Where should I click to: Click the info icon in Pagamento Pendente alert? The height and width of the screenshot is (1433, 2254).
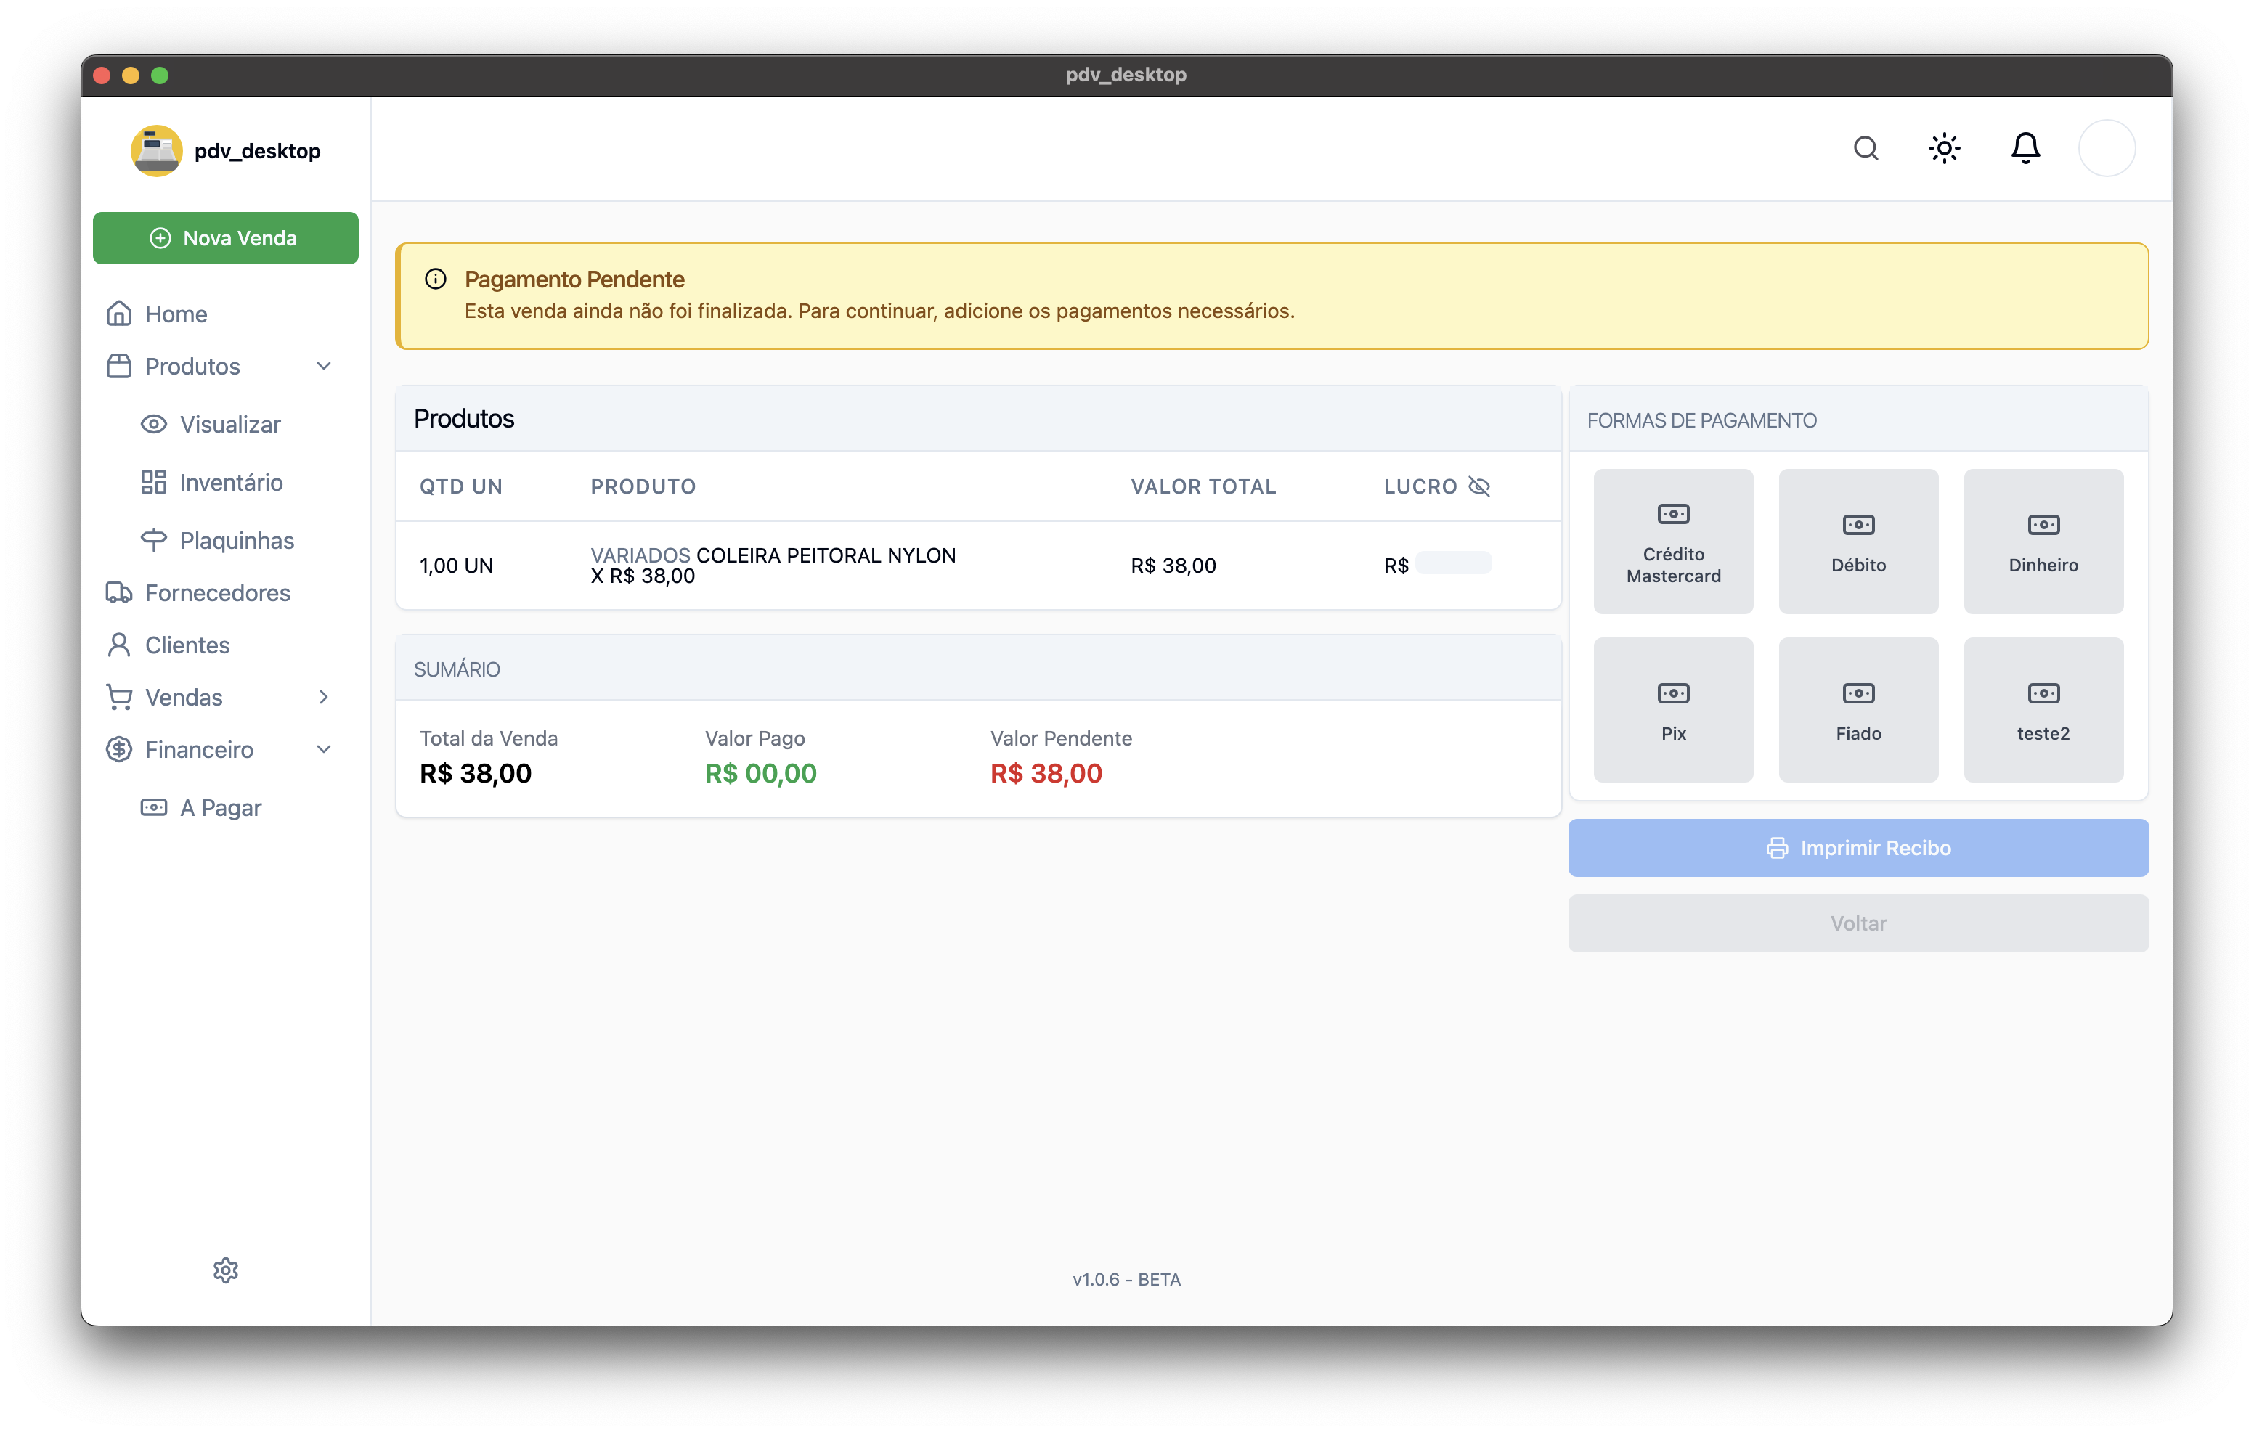(435, 279)
